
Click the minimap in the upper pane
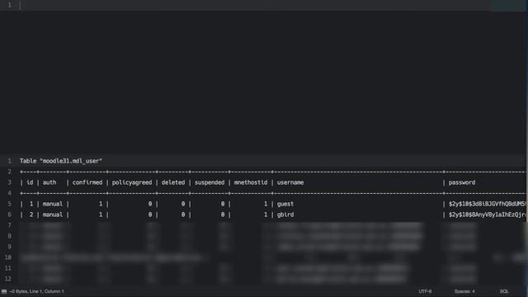pyautogui.click(x=508, y=6)
